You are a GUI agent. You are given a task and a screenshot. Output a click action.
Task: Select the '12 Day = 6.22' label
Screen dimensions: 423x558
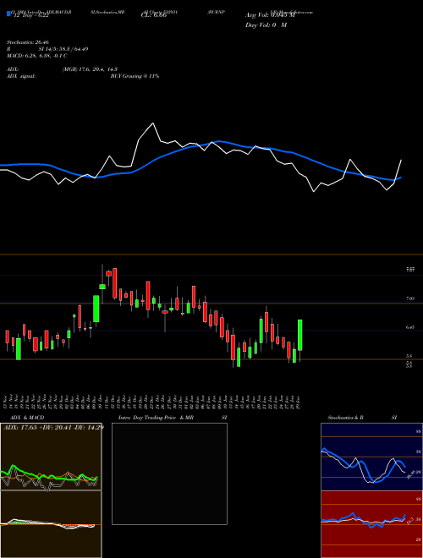(30, 16)
